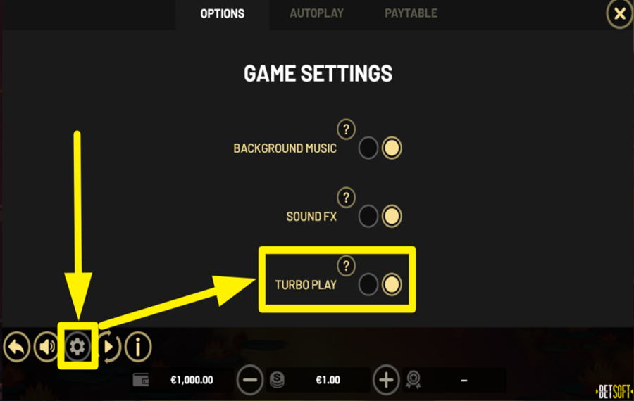This screenshot has width=634, height=401.
Task: Turn Background Music off with the left radio
Action: pyautogui.click(x=368, y=148)
